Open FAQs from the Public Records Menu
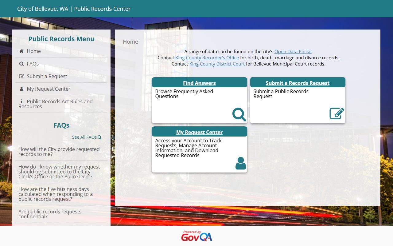This screenshot has height=246, width=393. pyautogui.click(x=33, y=64)
